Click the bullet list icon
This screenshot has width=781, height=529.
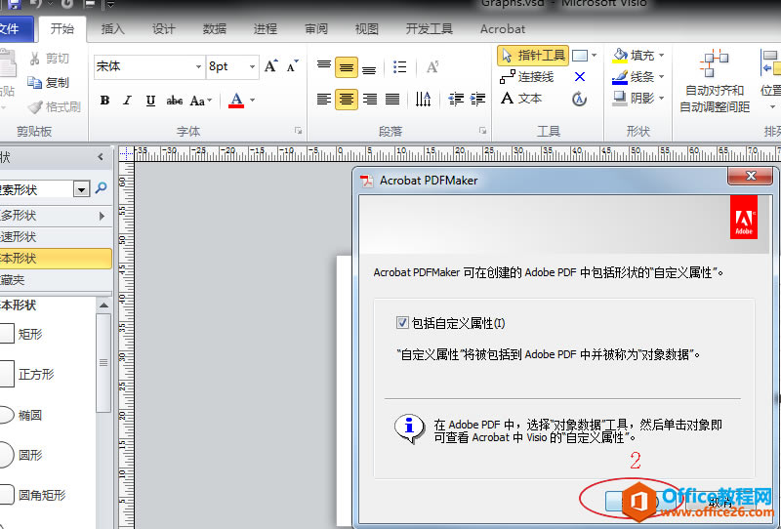[400, 67]
